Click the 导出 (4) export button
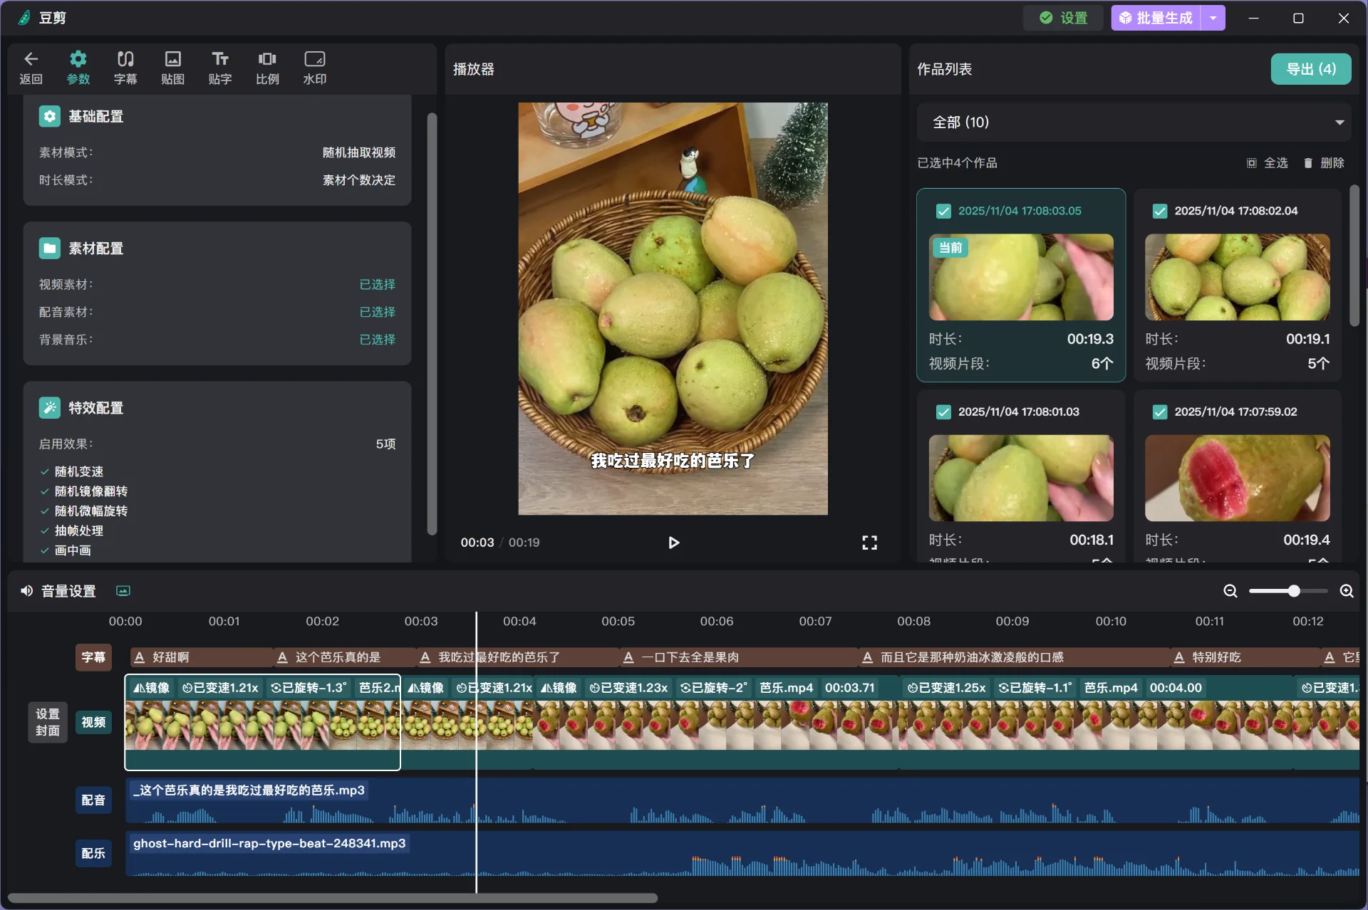This screenshot has height=910, width=1368. click(1310, 69)
